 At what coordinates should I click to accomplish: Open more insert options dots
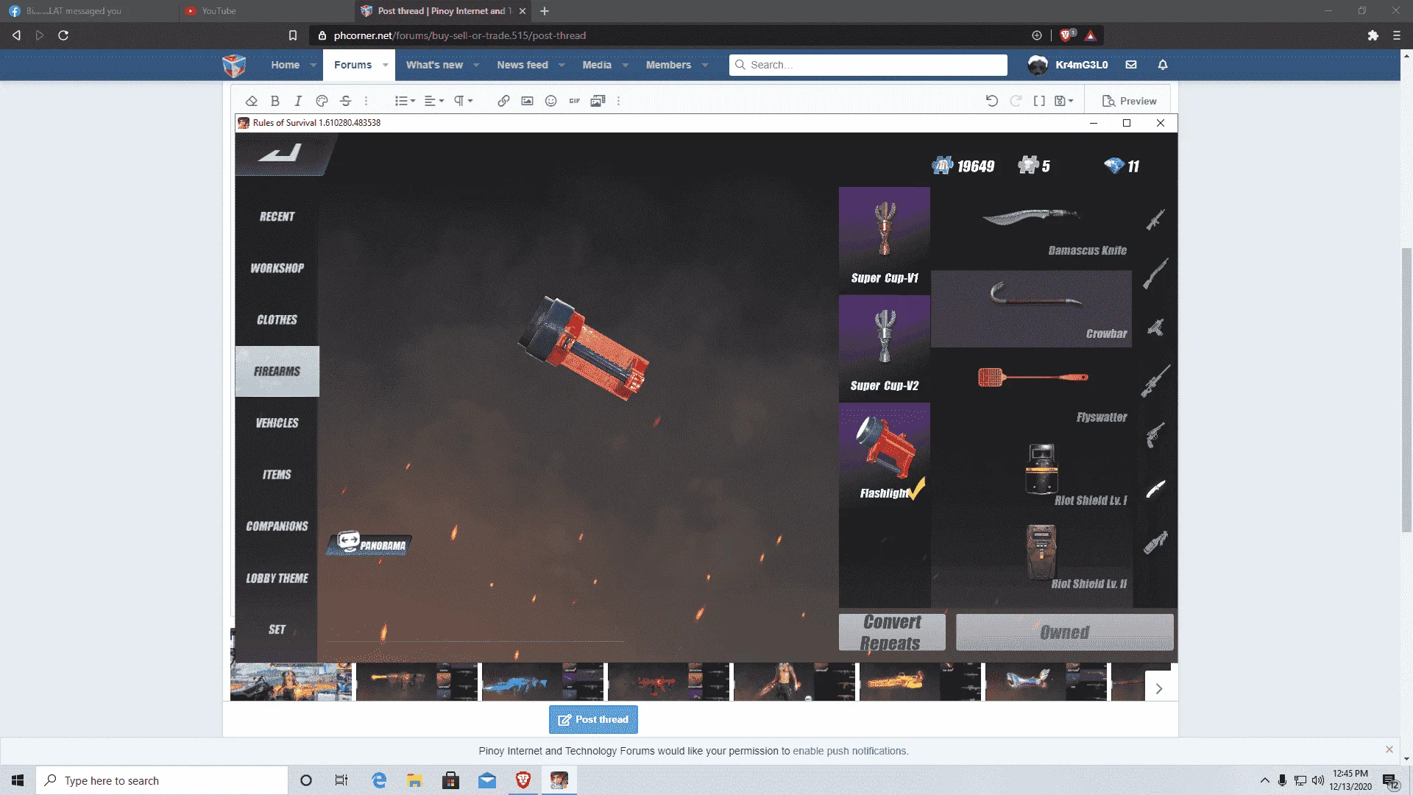(618, 101)
